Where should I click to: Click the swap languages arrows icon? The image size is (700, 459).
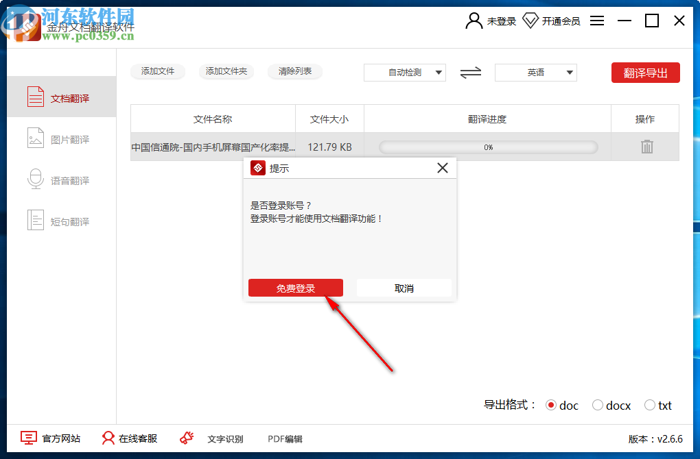point(470,73)
